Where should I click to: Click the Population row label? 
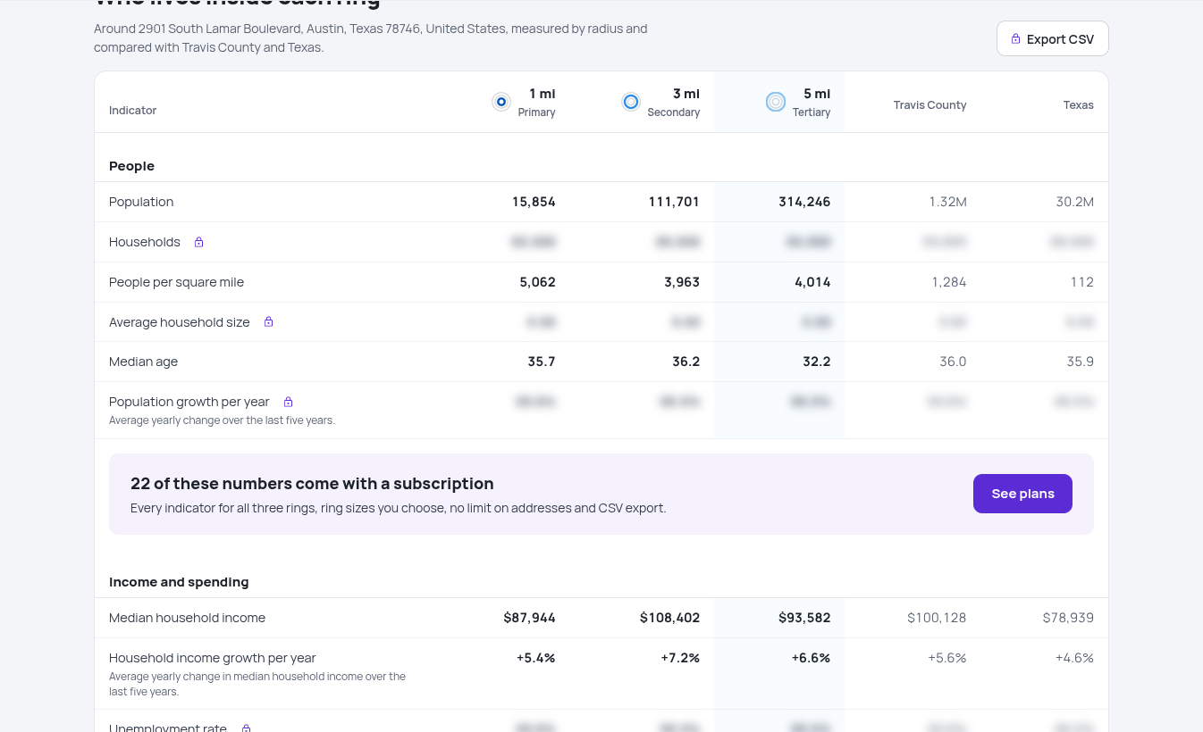(x=141, y=202)
